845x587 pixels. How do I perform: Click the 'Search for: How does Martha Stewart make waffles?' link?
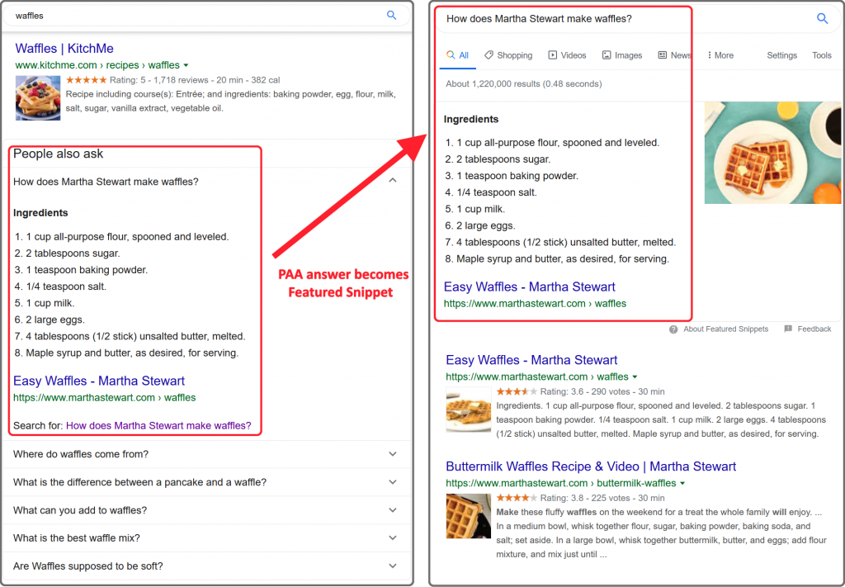pyautogui.click(x=158, y=425)
